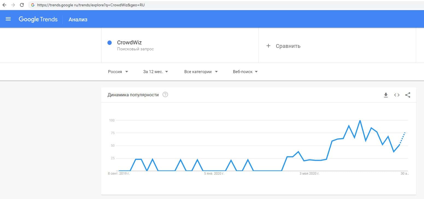Open the embed code icon
Viewport: 424px width, 199px height.
[397, 95]
